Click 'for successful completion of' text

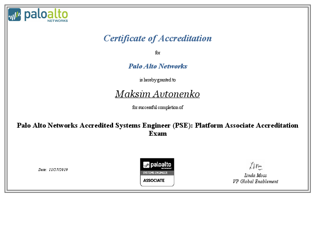(x=158, y=107)
